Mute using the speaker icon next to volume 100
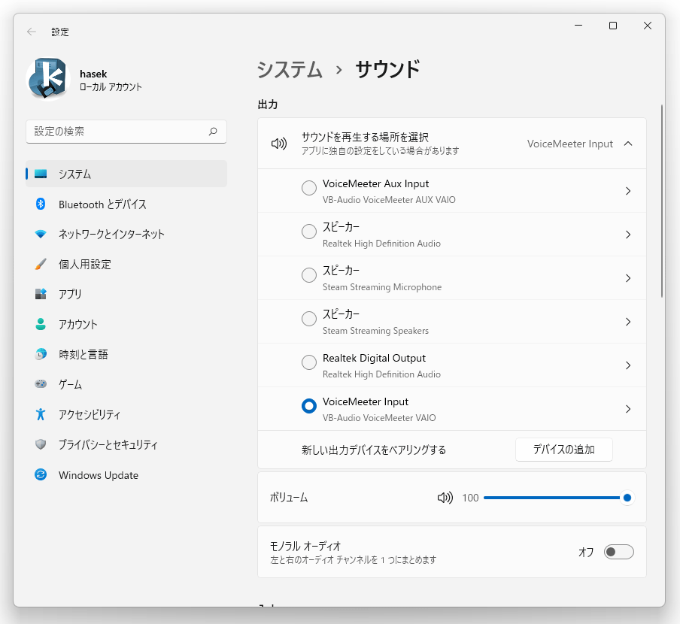 pos(445,498)
